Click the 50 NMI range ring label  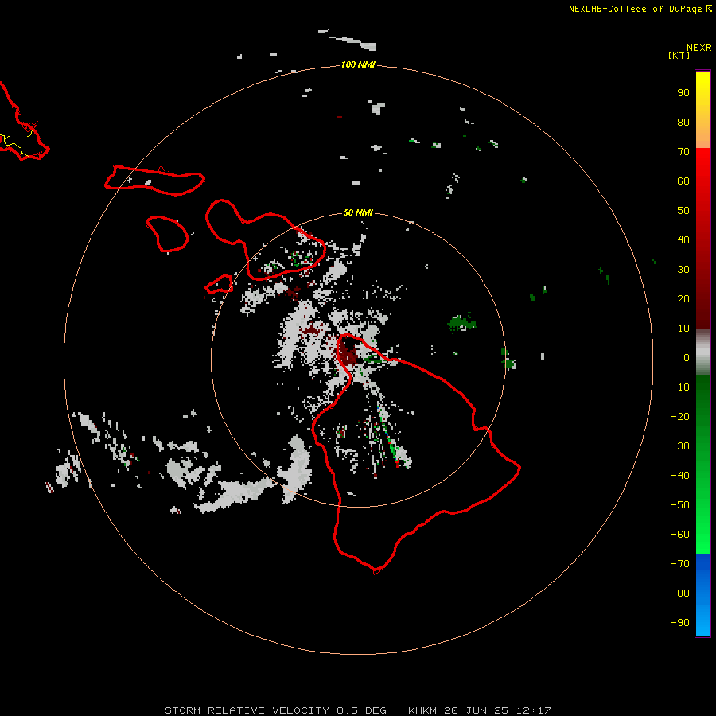pyautogui.click(x=358, y=212)
